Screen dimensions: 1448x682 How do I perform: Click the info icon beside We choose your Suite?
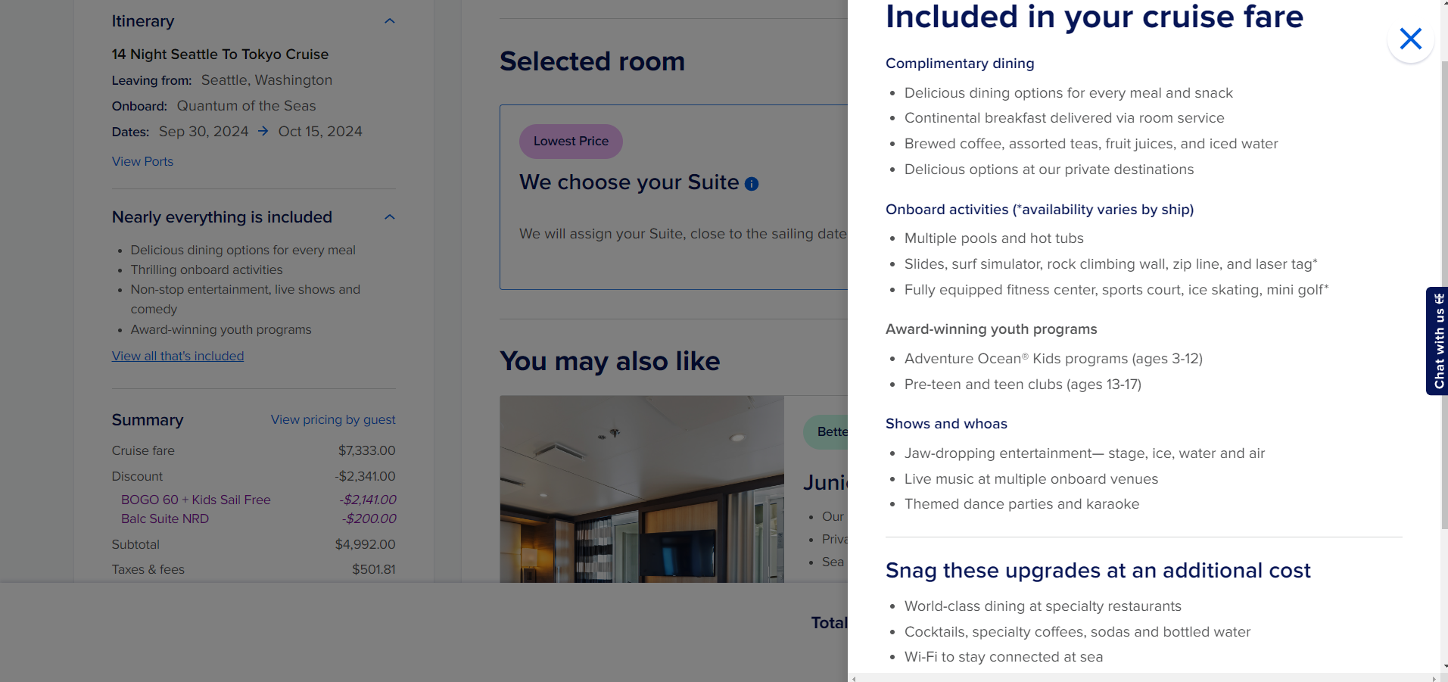tap(752, 184)
